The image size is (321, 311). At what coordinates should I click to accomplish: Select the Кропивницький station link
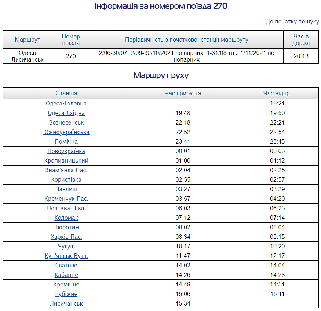pyautogui.click(x=66, y=161)
